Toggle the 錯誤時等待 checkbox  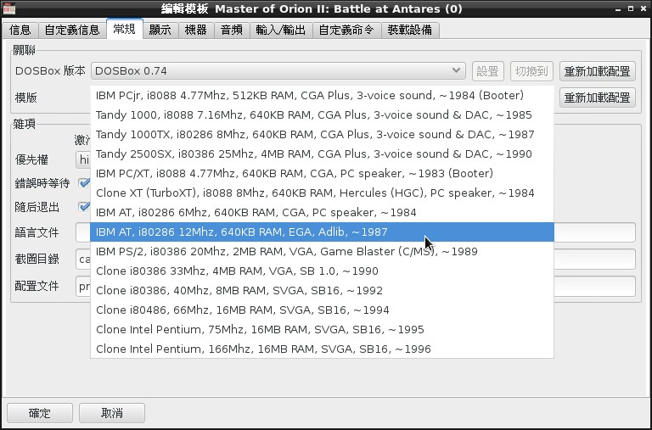click(85, 183)
